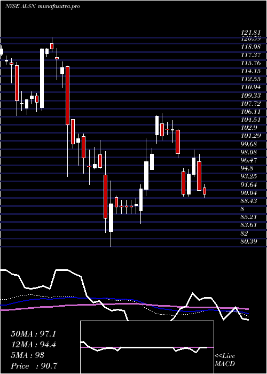Click the 112.55 price axis label

point(250,79)
